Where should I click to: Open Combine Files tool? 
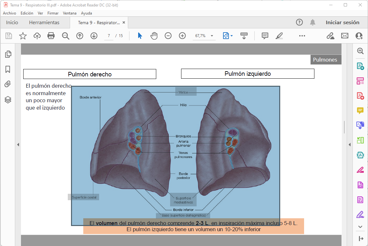point(360,125)
